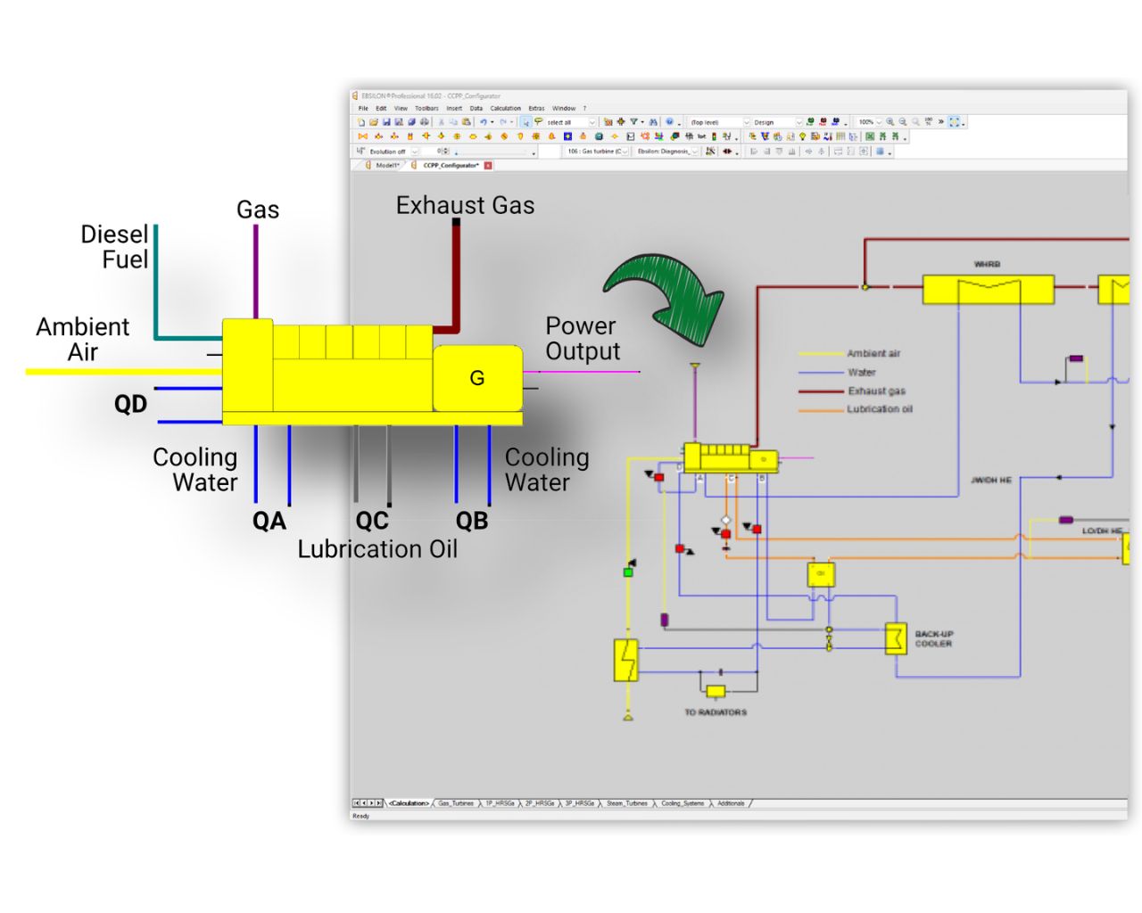
Task: Click the Print icon
Action: click(425, 122)
